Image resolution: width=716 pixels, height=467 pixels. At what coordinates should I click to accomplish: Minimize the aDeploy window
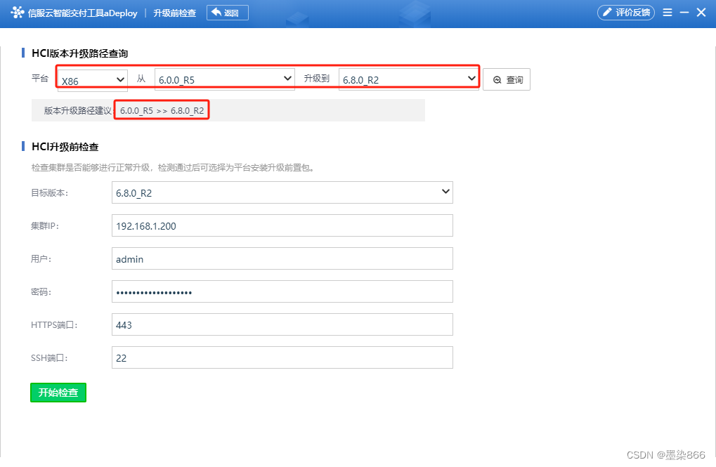(x=684, y=13)
